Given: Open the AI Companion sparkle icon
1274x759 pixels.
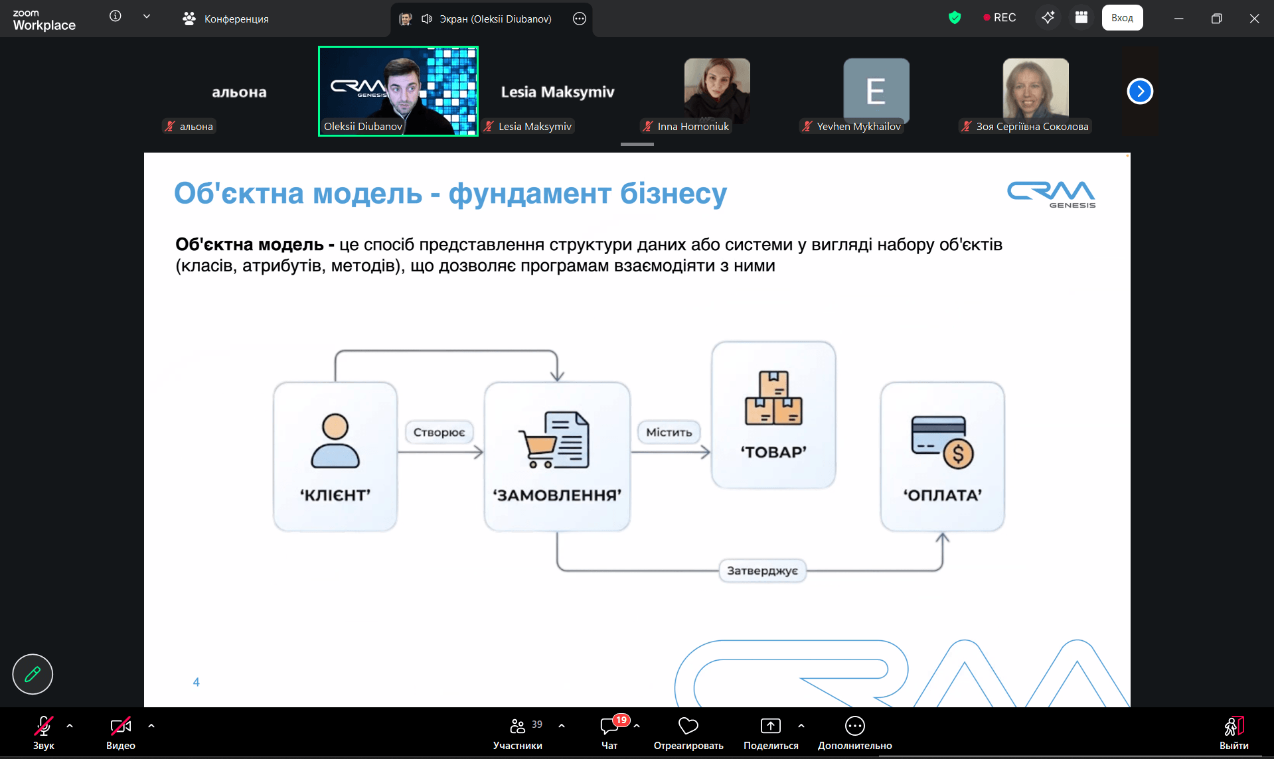Looking at the screenshot, I should [1048, 18].
